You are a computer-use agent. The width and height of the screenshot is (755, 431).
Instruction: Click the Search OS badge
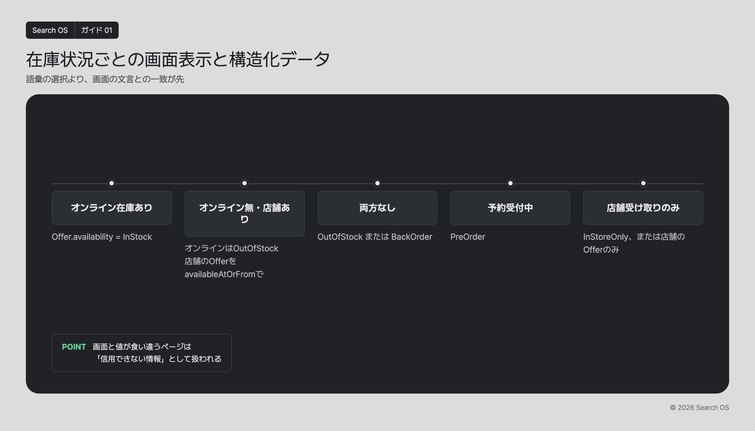[50, 30]
